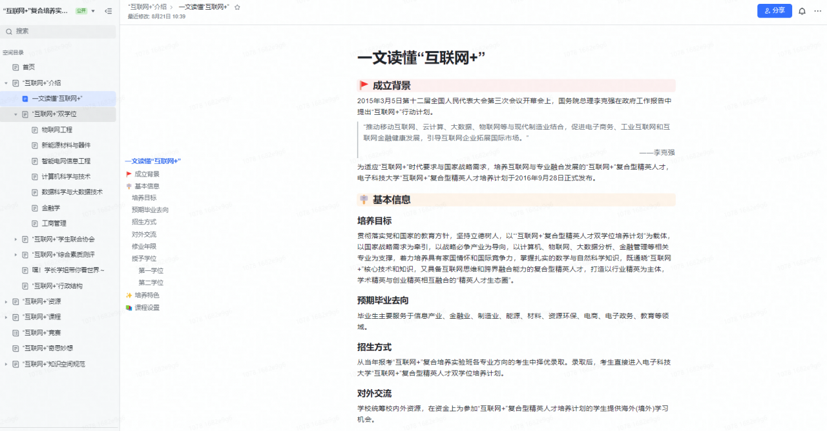
Task: Collapse the "互联网+"双学位 tree node
Action: pos(16,114)
